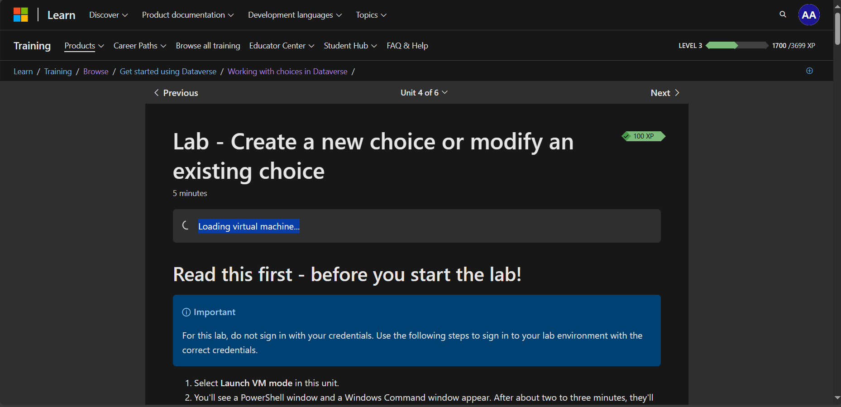Open the Working with choices in Dataverse breadcrumb

point(287,71)
